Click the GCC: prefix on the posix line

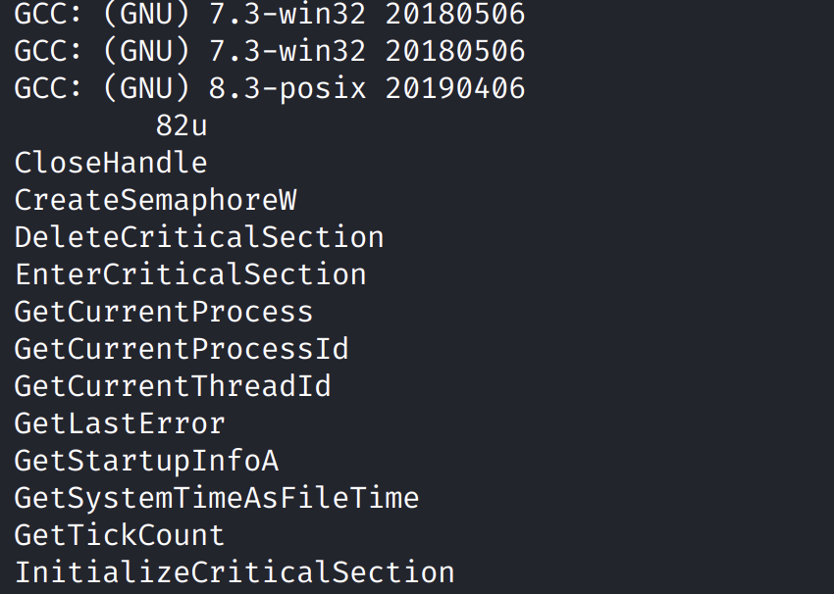[x=49, y=88]
